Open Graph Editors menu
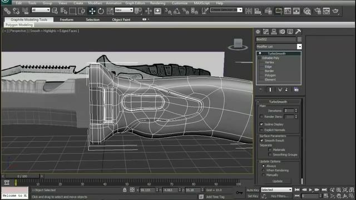The image size is (356, 200). point(135,3)
